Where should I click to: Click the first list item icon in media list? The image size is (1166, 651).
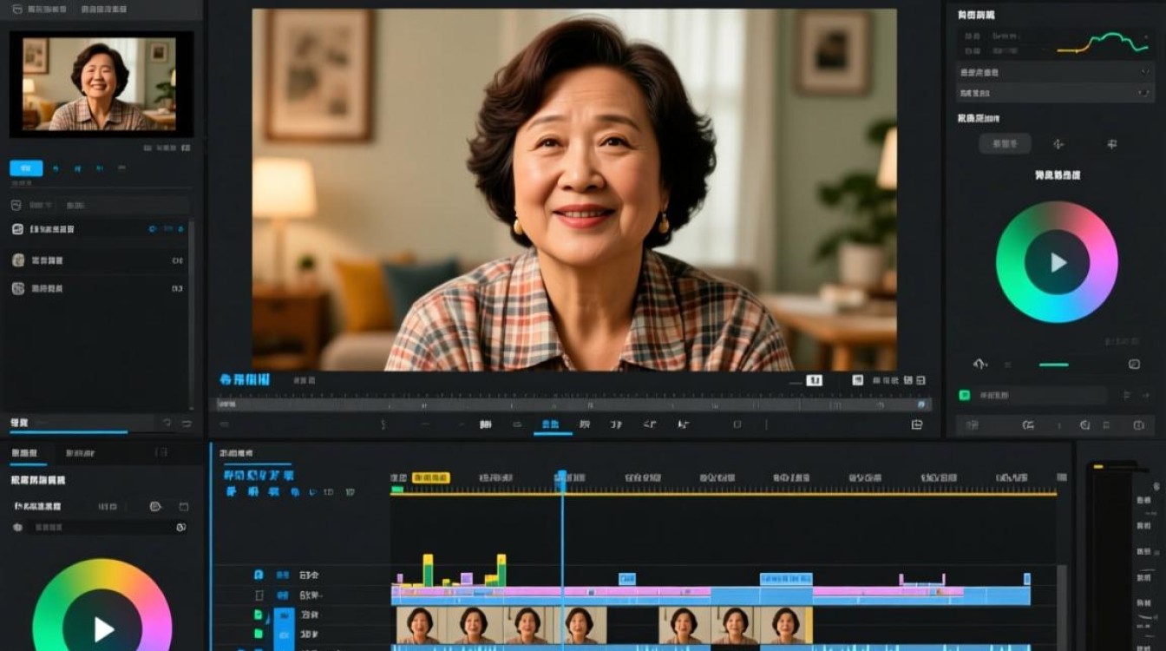pyautogui.click(x=17, y=229)
